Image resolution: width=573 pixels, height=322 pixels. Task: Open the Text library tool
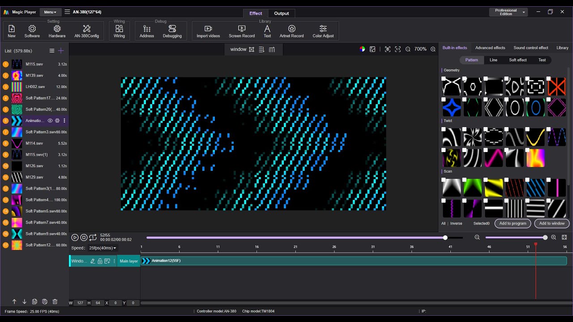coord(267,31)
